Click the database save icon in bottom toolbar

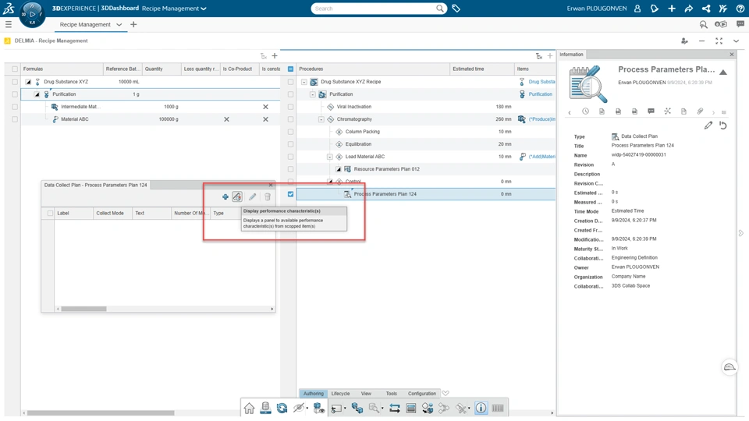pos(265,408)
